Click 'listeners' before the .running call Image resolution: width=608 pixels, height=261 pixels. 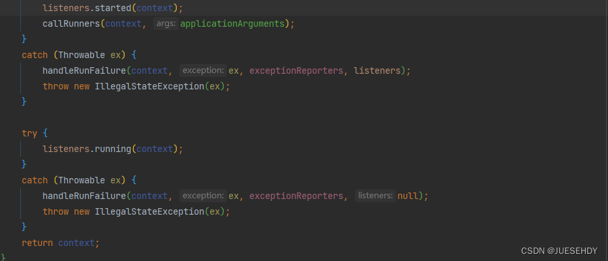tap(66, 149)
